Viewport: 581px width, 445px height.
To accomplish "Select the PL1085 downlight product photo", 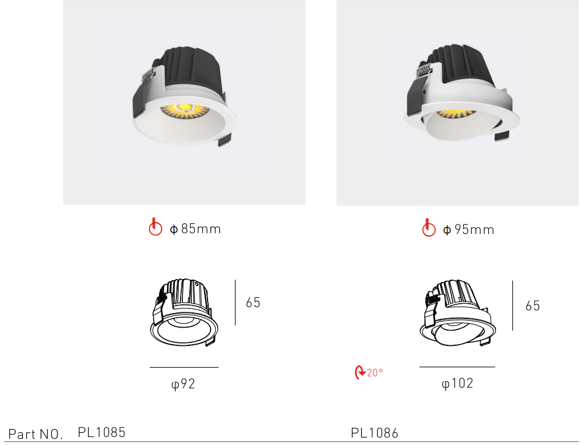I will click(184, 102).
